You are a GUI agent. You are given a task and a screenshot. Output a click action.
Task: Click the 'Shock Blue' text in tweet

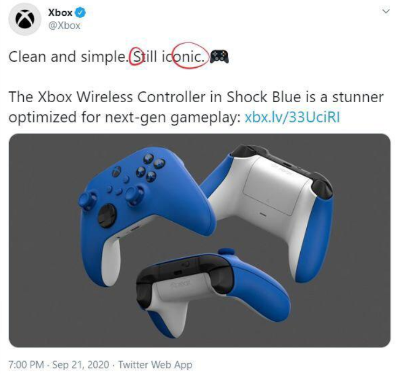tap(264, 97)
